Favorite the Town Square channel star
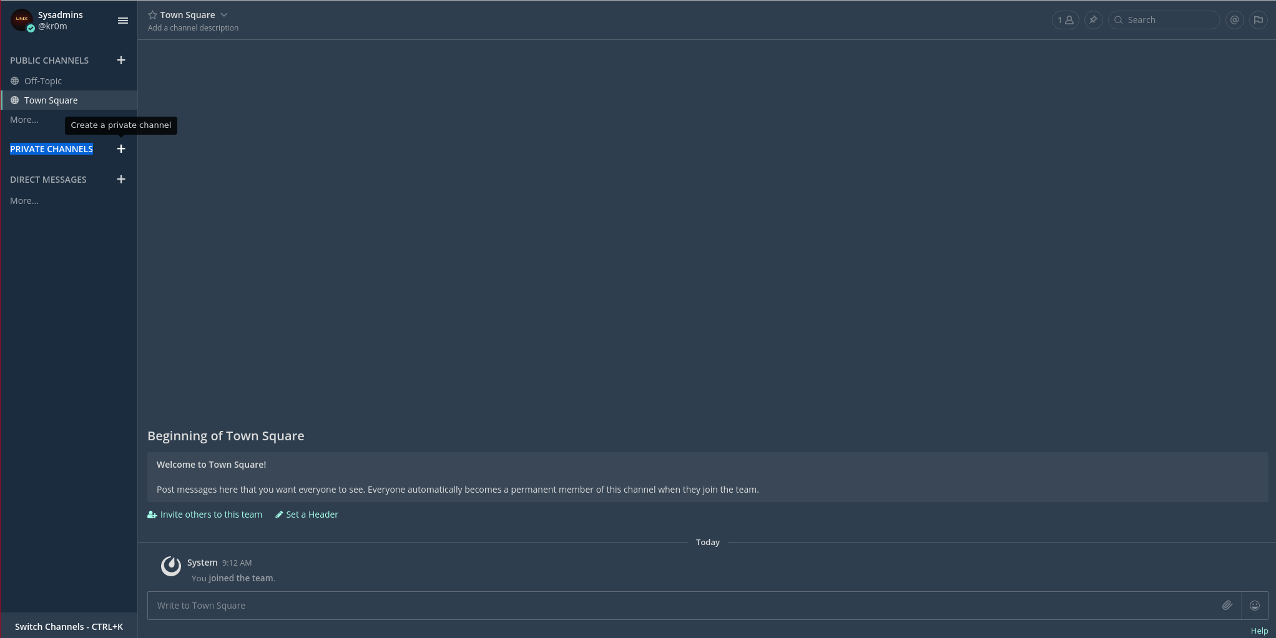The height and width of the screenshot is (638, 1276). click(x=152, y=15)
